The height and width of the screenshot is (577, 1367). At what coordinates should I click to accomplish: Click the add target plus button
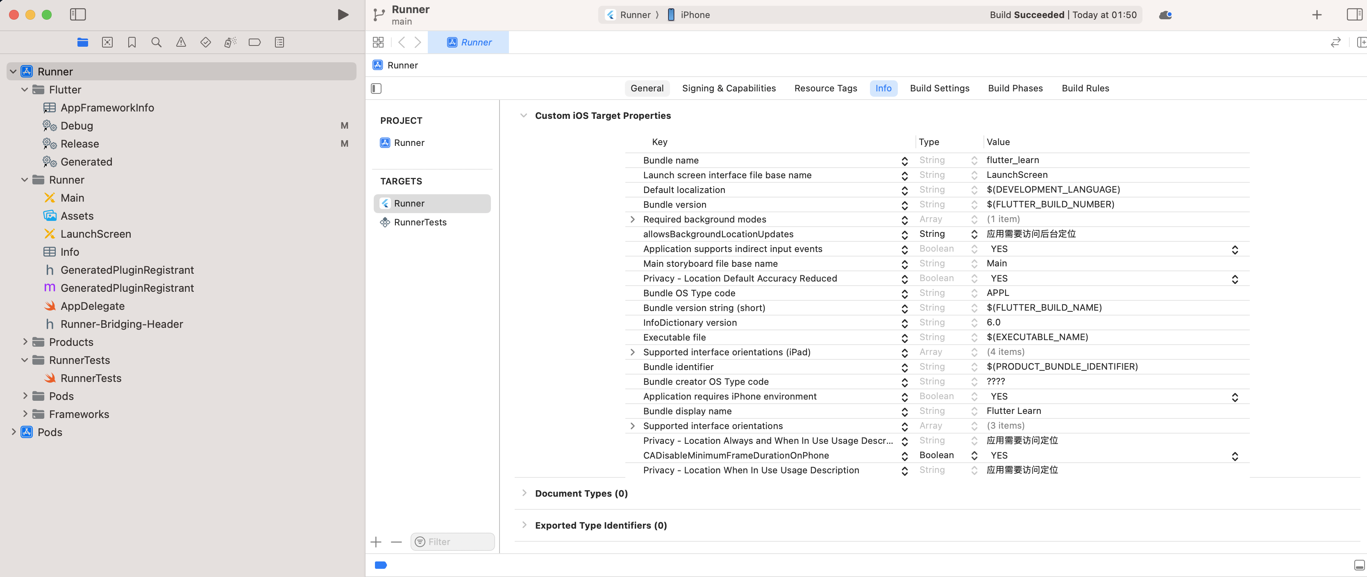(376, 542)
